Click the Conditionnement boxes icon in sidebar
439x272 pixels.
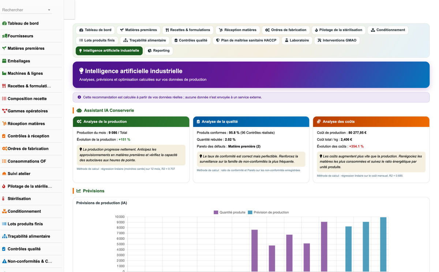click(4, 211)
